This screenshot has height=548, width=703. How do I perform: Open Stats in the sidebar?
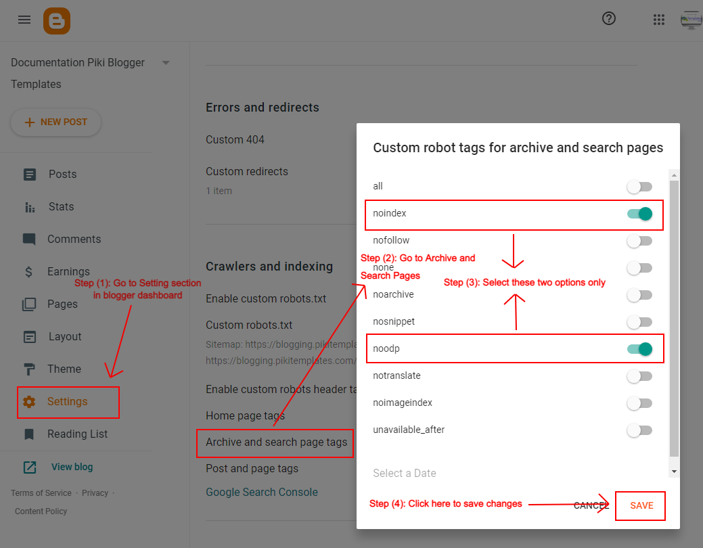click(x=62, y=207)
